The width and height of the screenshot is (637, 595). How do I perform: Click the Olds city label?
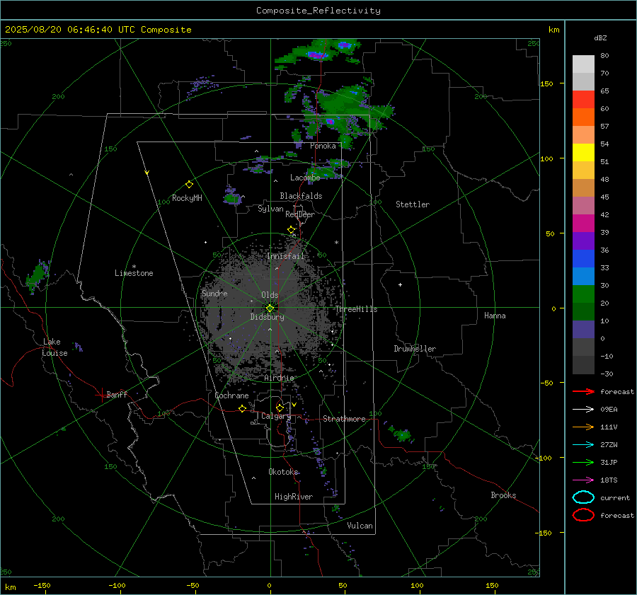coord(270,295)
